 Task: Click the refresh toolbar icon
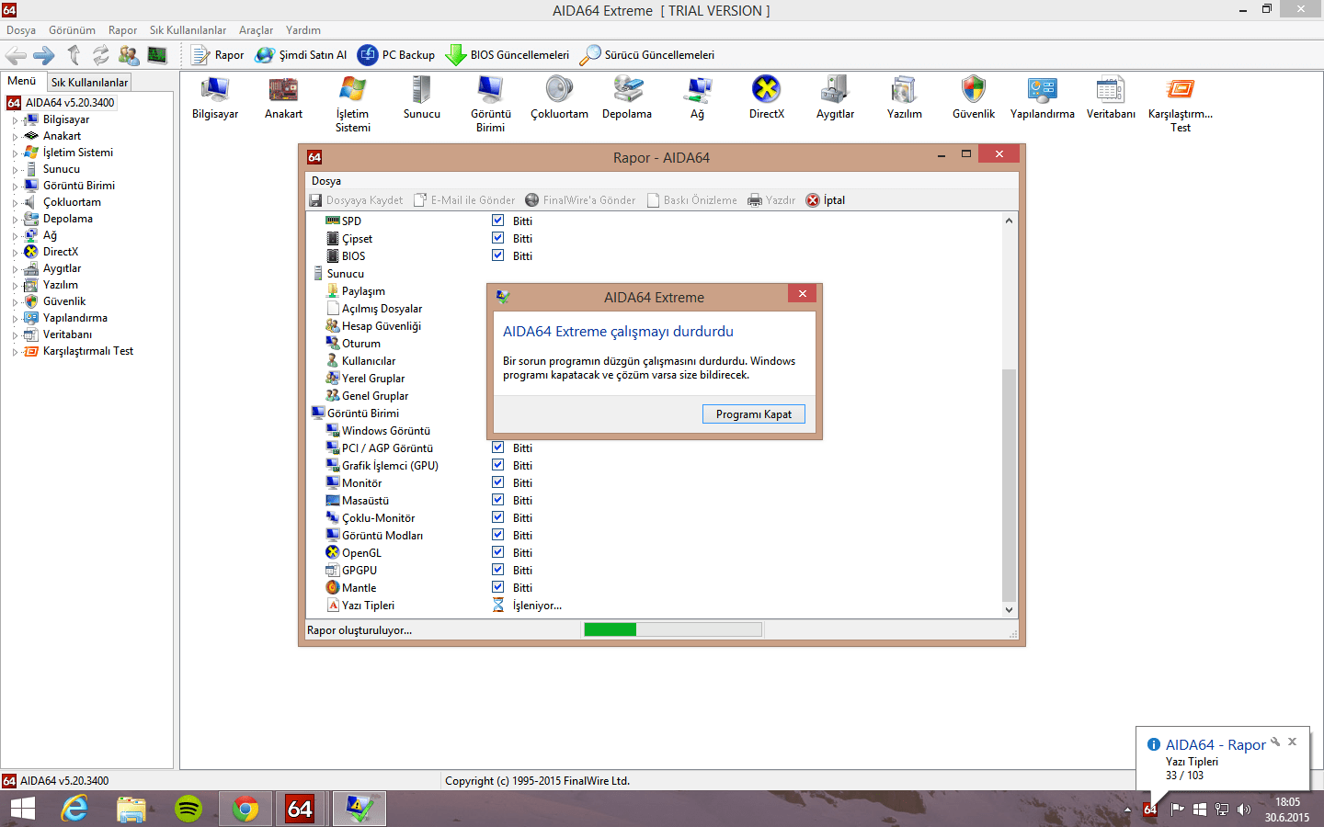(x=100, y=55)
